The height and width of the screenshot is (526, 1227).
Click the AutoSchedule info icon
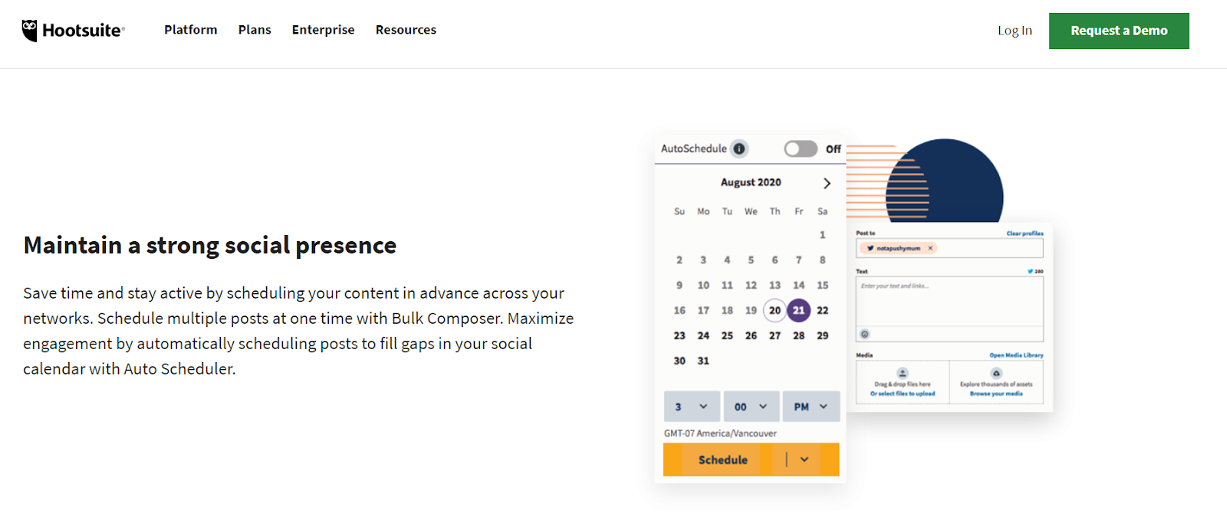pos(739,149)
